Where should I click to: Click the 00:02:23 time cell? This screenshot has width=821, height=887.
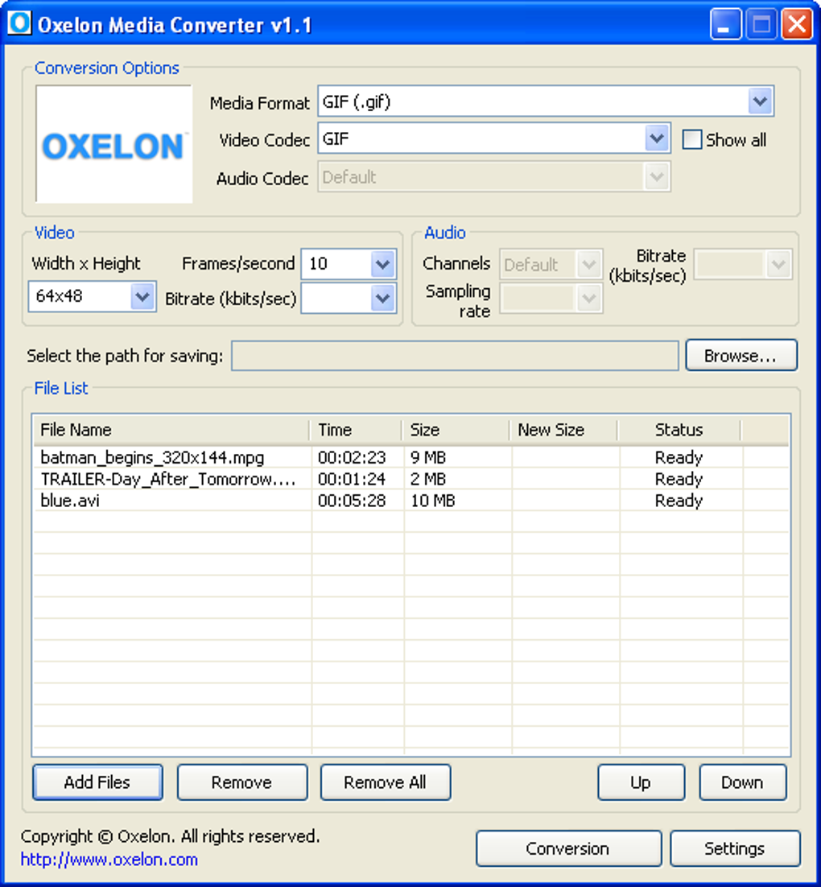[352, 458]
